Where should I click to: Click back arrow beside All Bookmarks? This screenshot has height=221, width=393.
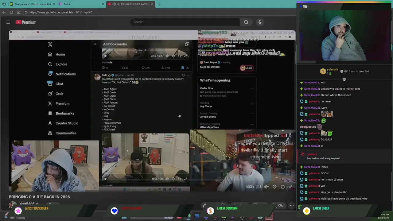(x=95, y=44)
